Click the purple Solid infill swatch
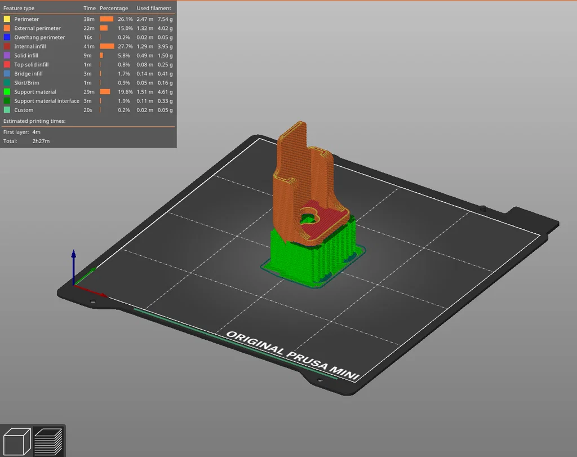577x457 pixels. coord(7,55)
